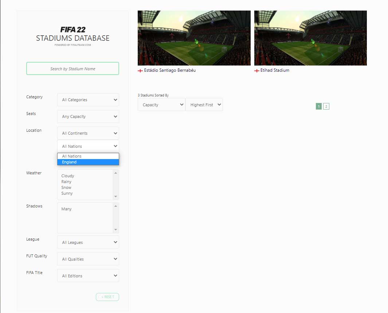Image resolution: width=388 pixels, height=313 pixels.
Task: Open the Any Capacity seats dropdown
Action: [88, 116]
